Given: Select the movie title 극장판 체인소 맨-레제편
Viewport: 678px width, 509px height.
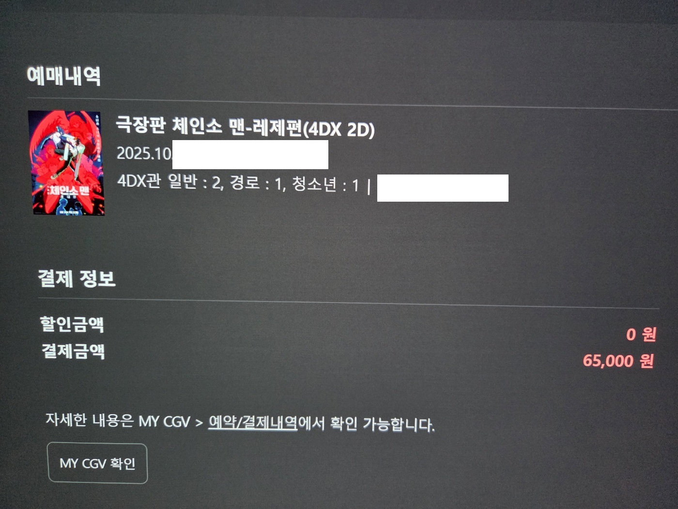Looking at the screenshot, I should [209, 126].
